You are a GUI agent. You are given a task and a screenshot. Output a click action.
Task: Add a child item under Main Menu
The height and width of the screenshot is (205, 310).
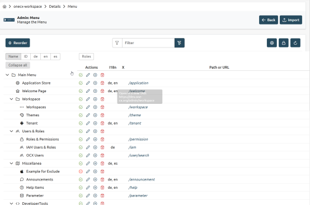[x=95, y=75]
